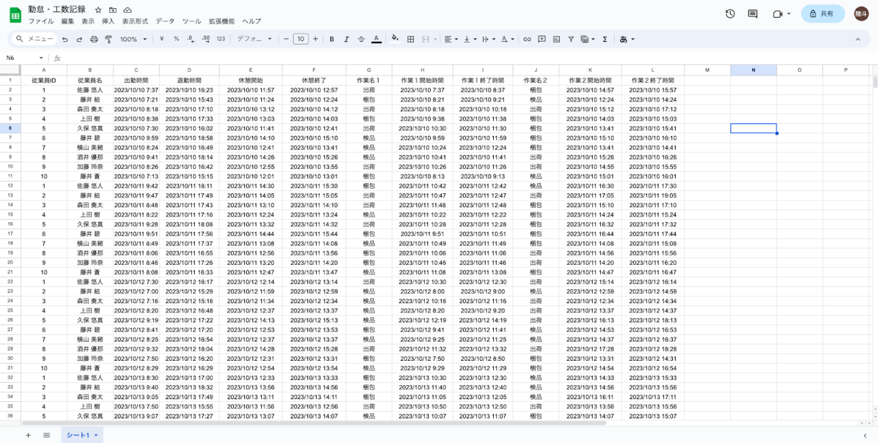
Task: Click the insert link icon
Action: point(527,39)
